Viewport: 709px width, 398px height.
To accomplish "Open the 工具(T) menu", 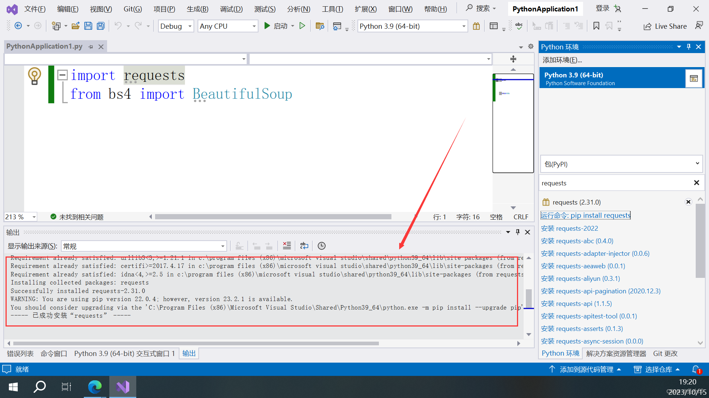I will coord(332,9).
